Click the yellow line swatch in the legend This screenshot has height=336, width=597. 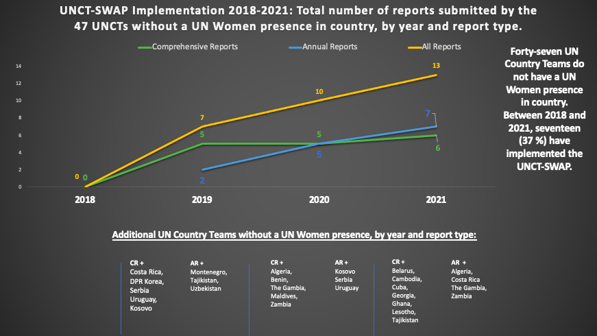coord(415,47)
